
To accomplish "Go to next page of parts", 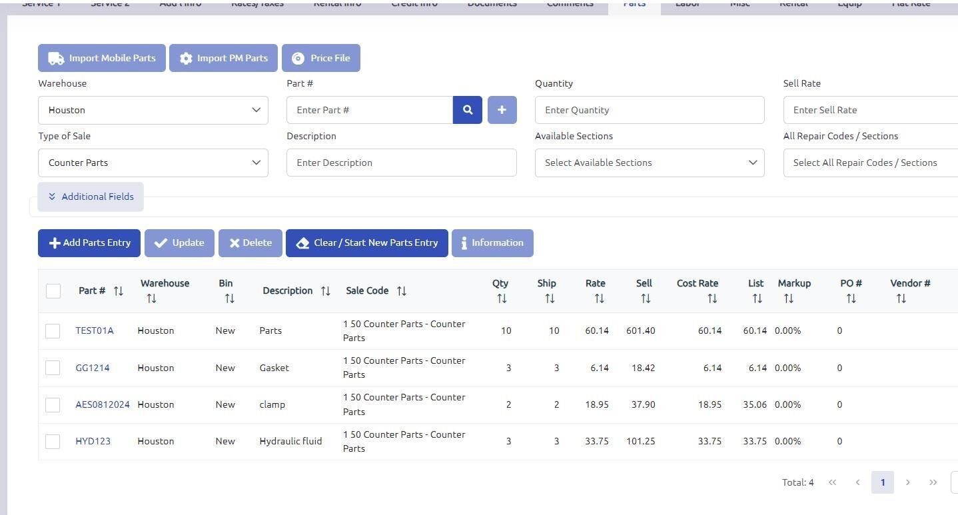I will (907, 482).
